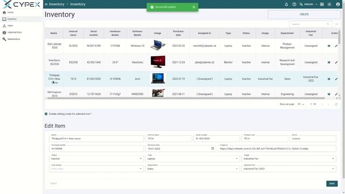The height and width of the screenshot is (194, 345).
Task: Toggle the hamburger menu in header
Action: 46,4
